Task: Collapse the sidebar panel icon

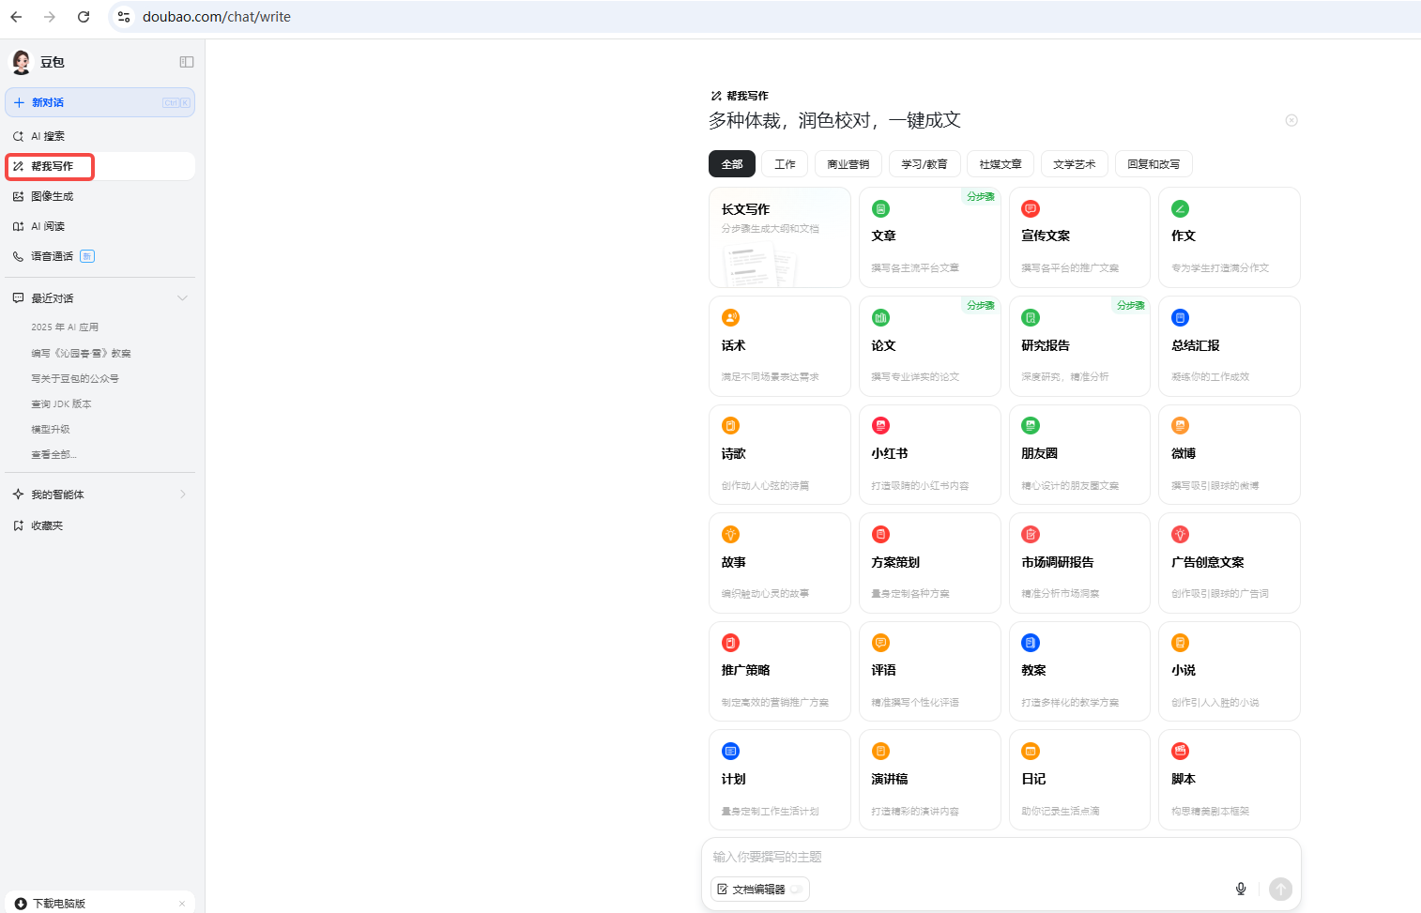Action: (187, 62)
